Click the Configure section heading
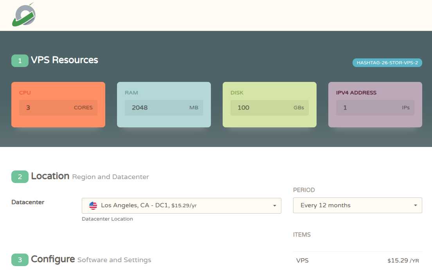Viewport: 432px width, 270px height. click(x=53, y=259)
